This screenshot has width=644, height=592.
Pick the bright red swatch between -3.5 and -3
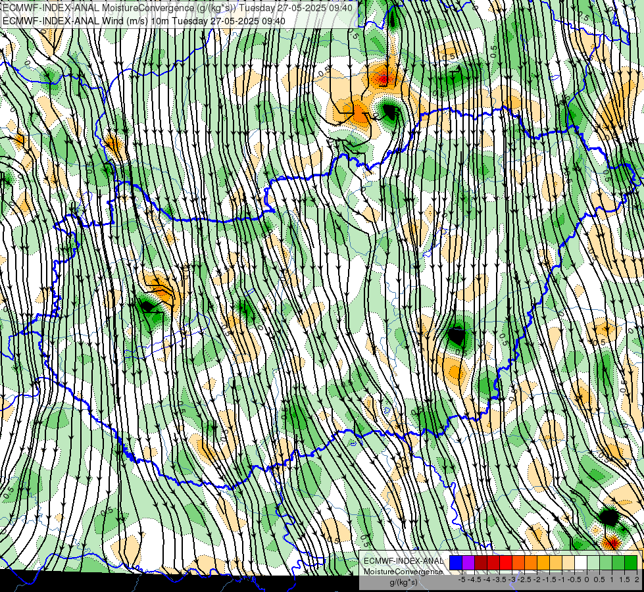pos(506,562)
